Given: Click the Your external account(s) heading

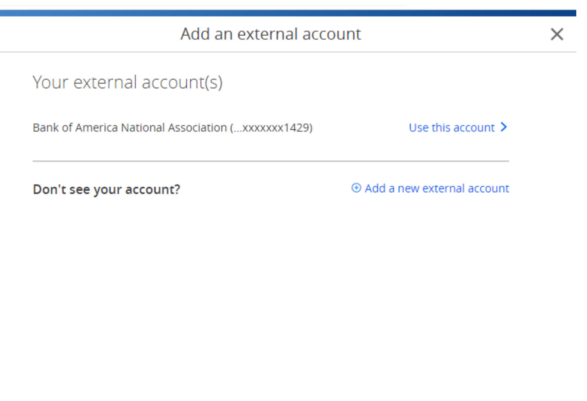Looking at the screenshot, I should pyautogui.click(x=127, y=82).
